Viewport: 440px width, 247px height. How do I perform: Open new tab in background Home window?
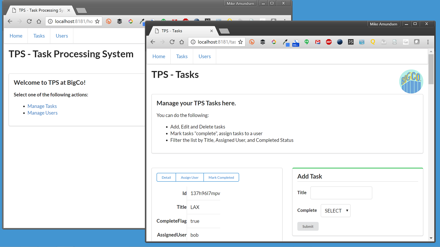point(81,11)
